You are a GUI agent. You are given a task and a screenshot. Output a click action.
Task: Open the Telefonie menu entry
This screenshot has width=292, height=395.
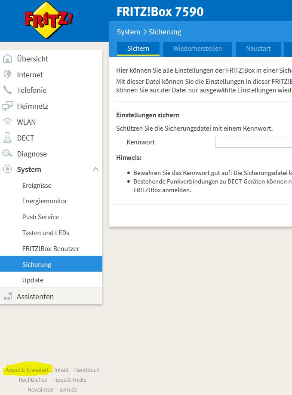pos(51,90)
